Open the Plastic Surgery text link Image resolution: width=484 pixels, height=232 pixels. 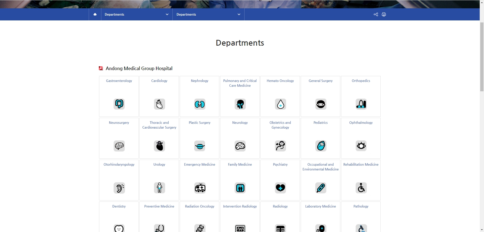[x=200, y=123]
